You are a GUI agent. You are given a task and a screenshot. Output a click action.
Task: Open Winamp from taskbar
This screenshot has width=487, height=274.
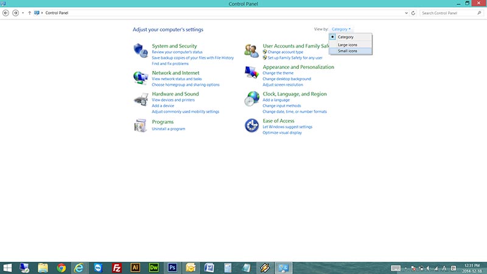265,268
